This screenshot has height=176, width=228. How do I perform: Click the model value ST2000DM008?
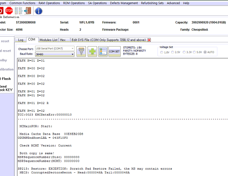[26, 23]
